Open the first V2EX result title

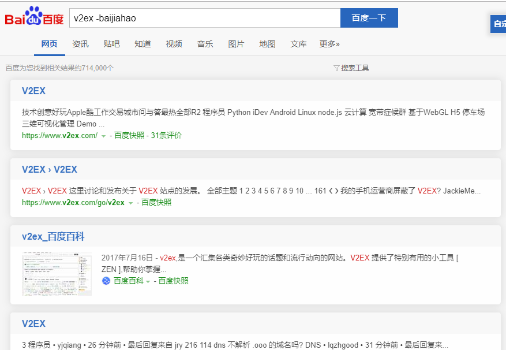click(33, 91)
